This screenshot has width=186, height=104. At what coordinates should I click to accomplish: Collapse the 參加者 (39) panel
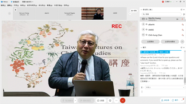tap(141, 10)
